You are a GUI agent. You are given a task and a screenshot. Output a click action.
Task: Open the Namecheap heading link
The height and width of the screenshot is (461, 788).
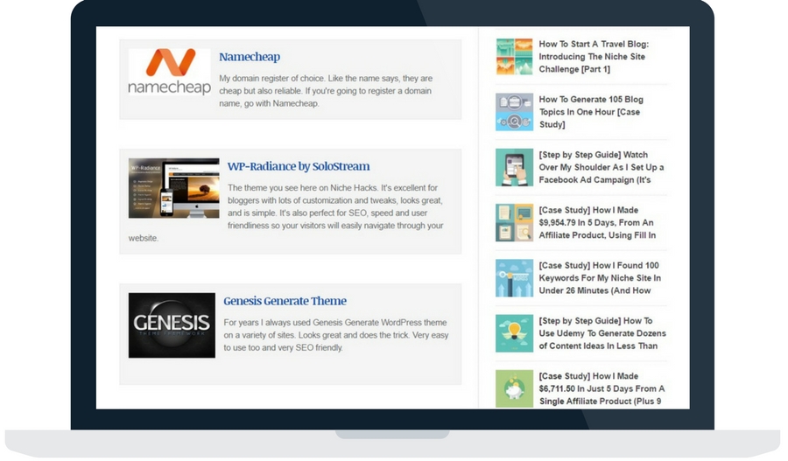coord(250,57)
